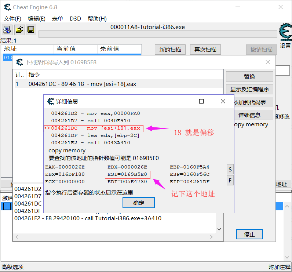This screenshot has width=292, height=272.
Task: Click the S button beside registers
Action: [x=230, y=169]
